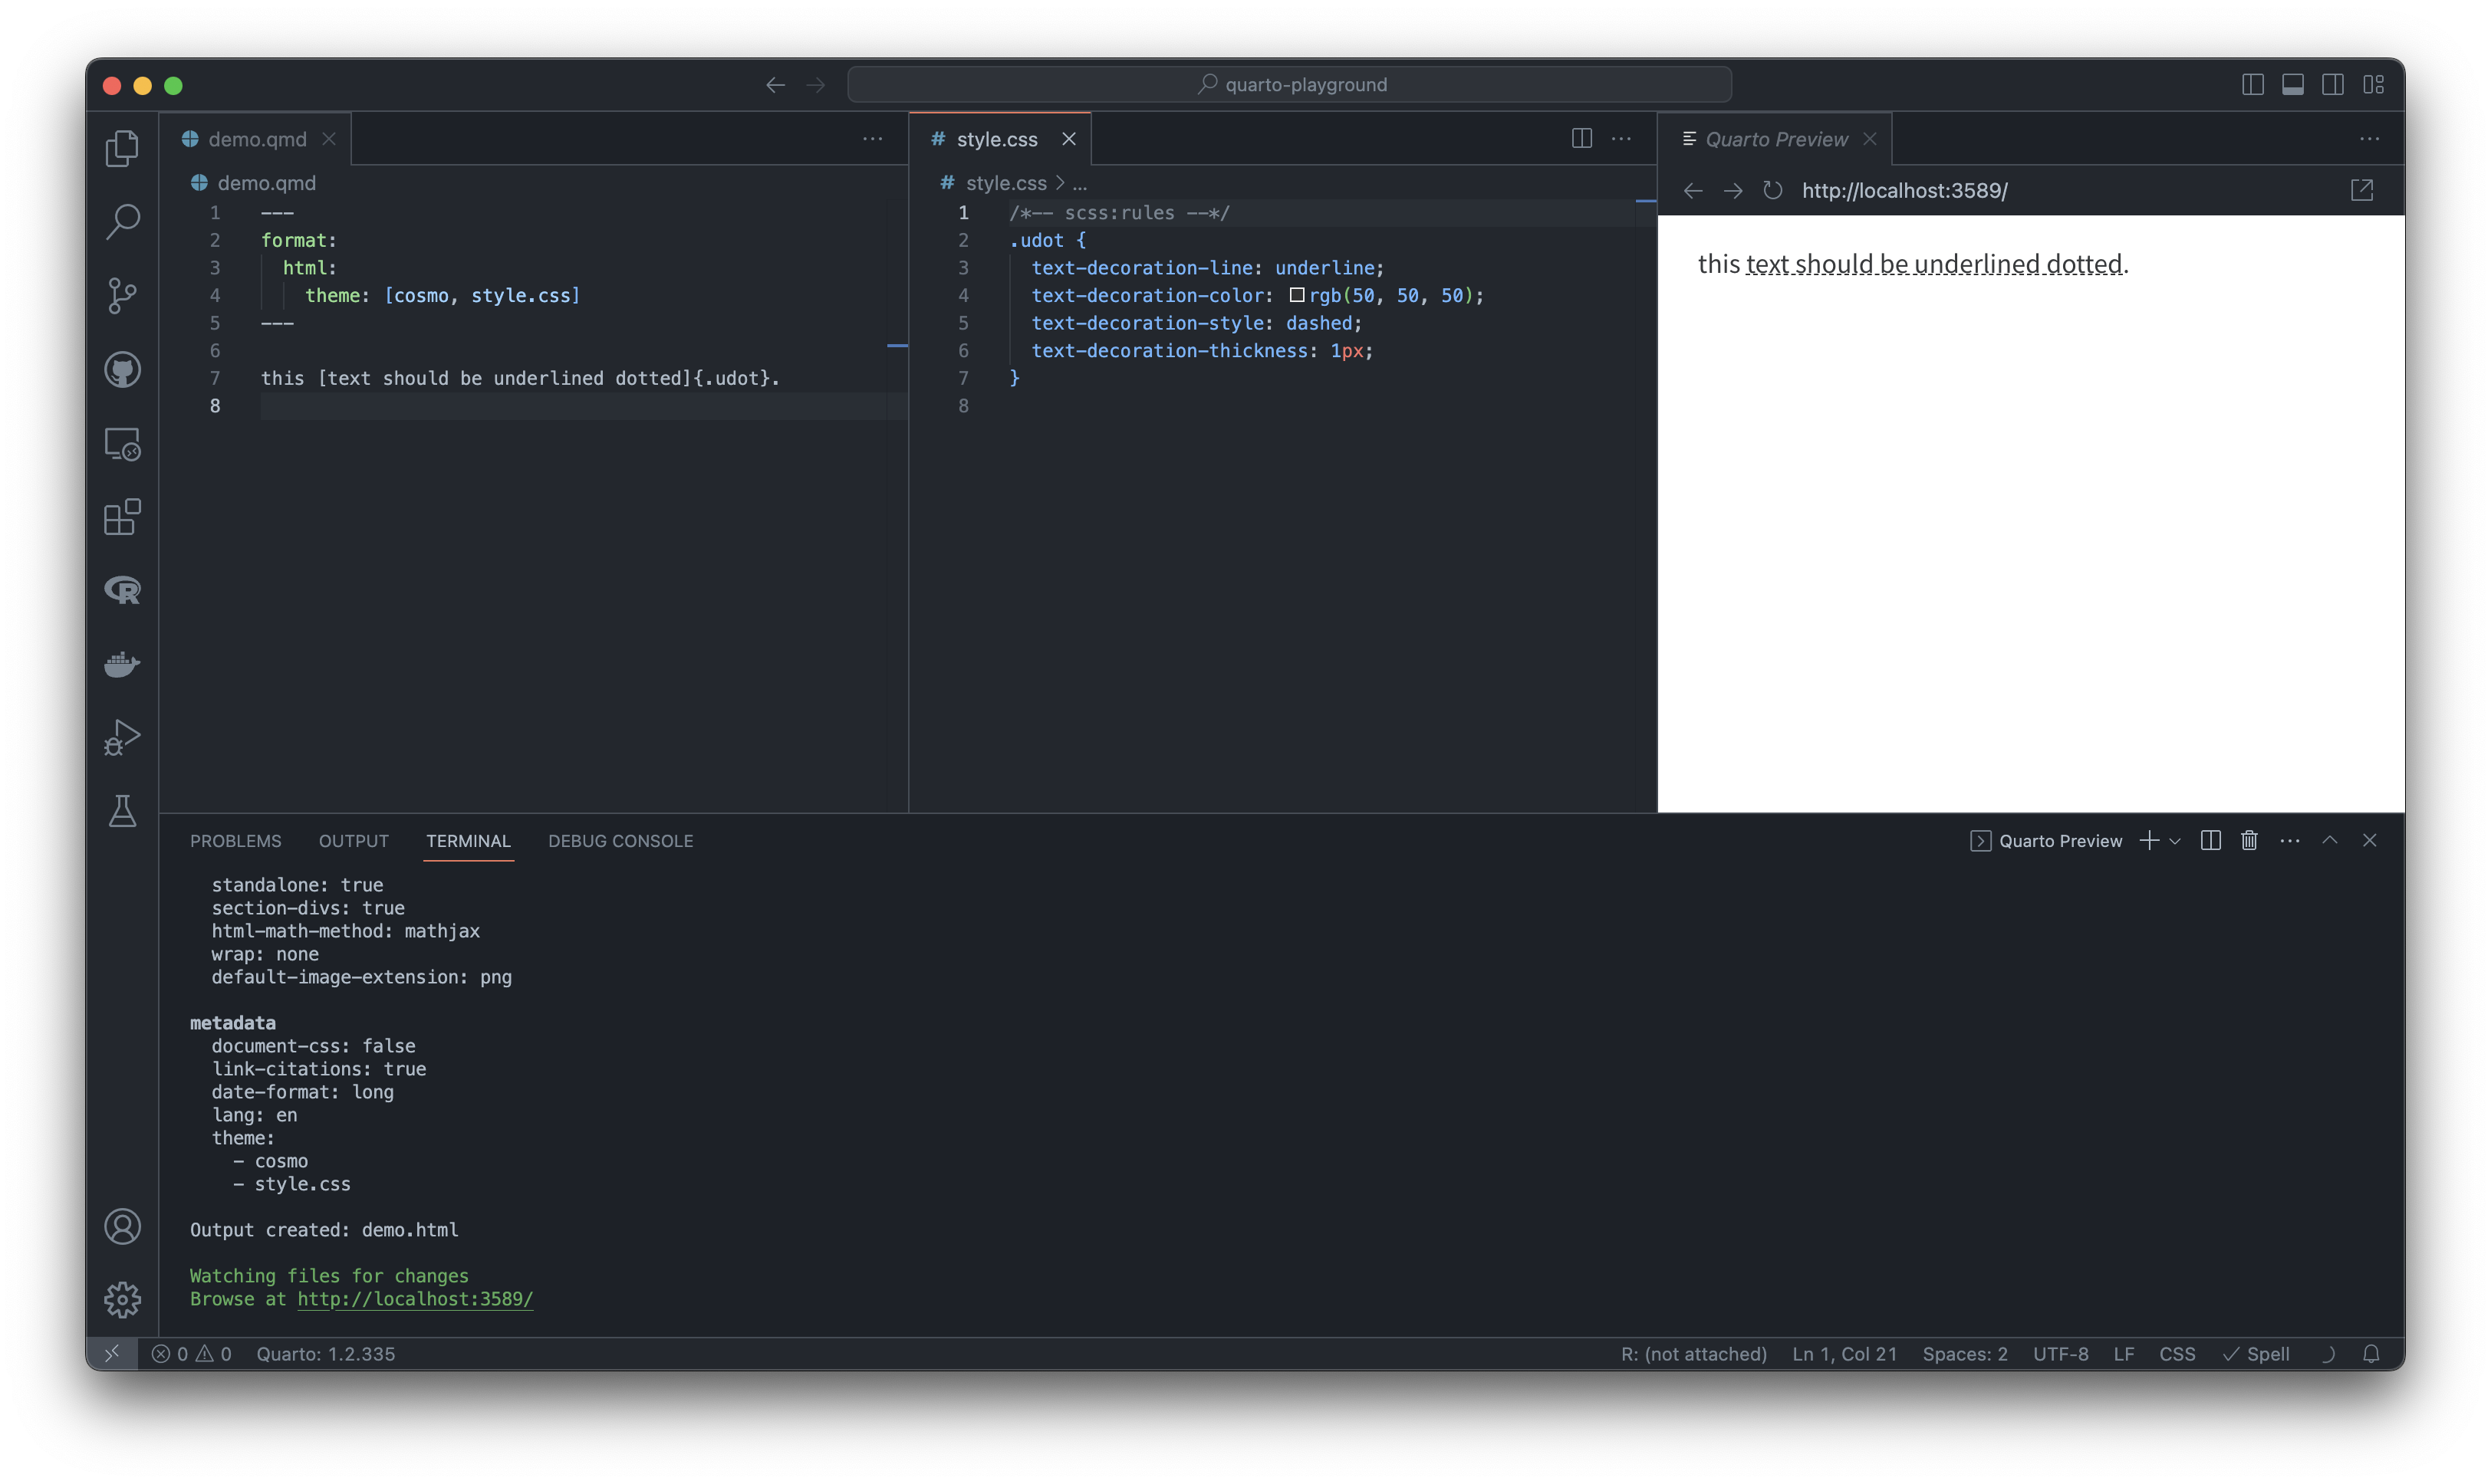The image size is (2491, 1484).
Task: Go forward in the Quarto Preview browser
Action: pyautogui.click(x=1733, y=191)
